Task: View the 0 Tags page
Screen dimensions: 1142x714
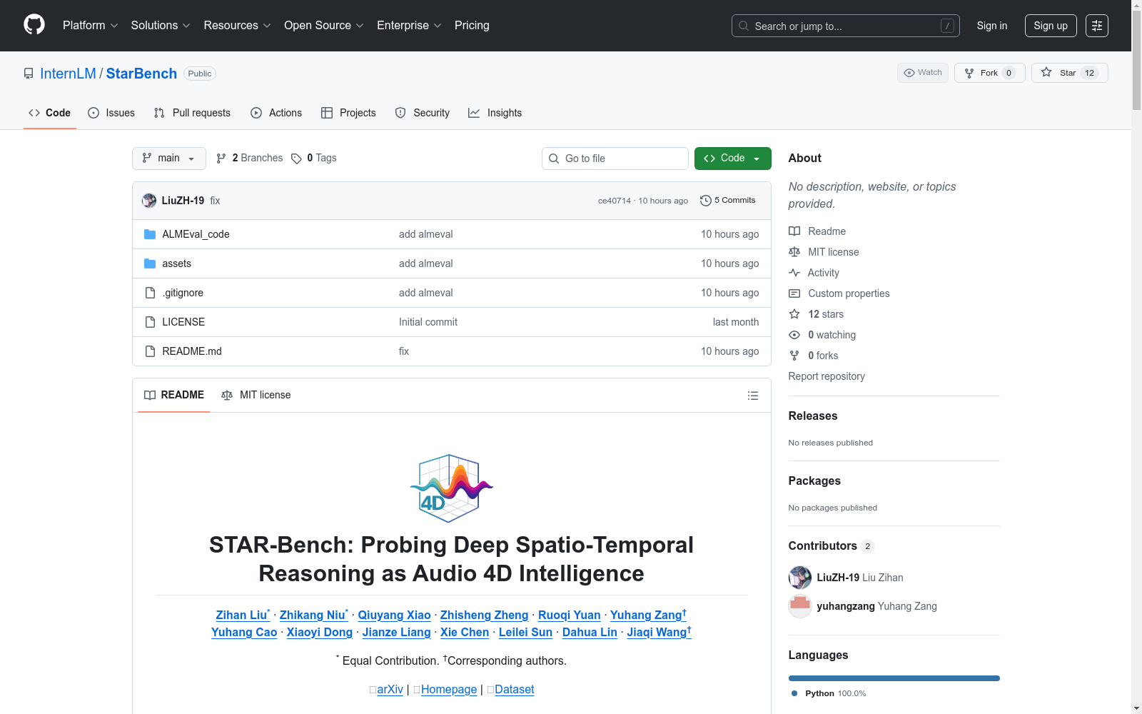Action: pyautogui.click(x=314, y=158)
